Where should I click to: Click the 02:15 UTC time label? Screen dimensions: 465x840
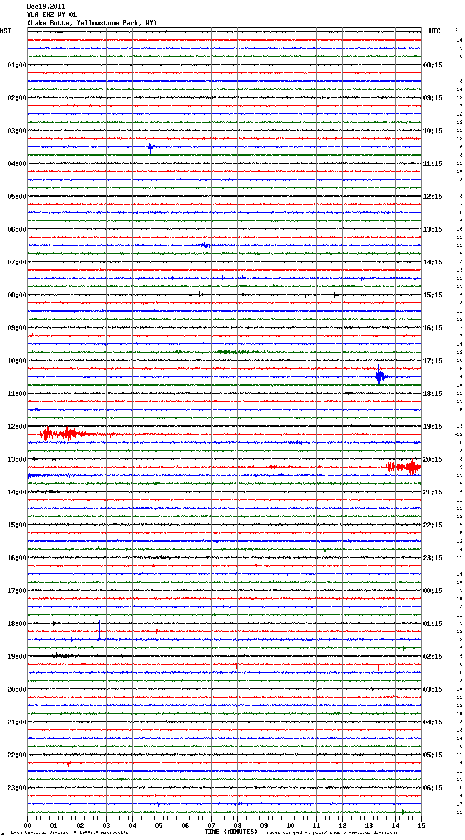pyautogui.click(x=433, y=657)
